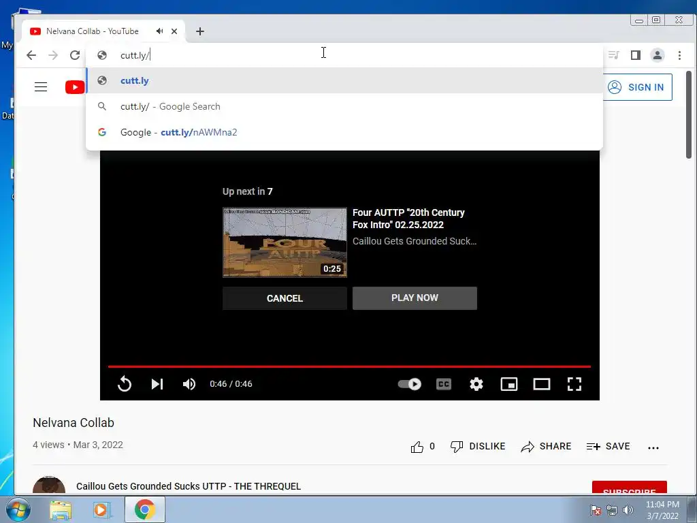697x523 pixels.
Task: Toggle Chrome side panel icon
Action: click(635, 55)
